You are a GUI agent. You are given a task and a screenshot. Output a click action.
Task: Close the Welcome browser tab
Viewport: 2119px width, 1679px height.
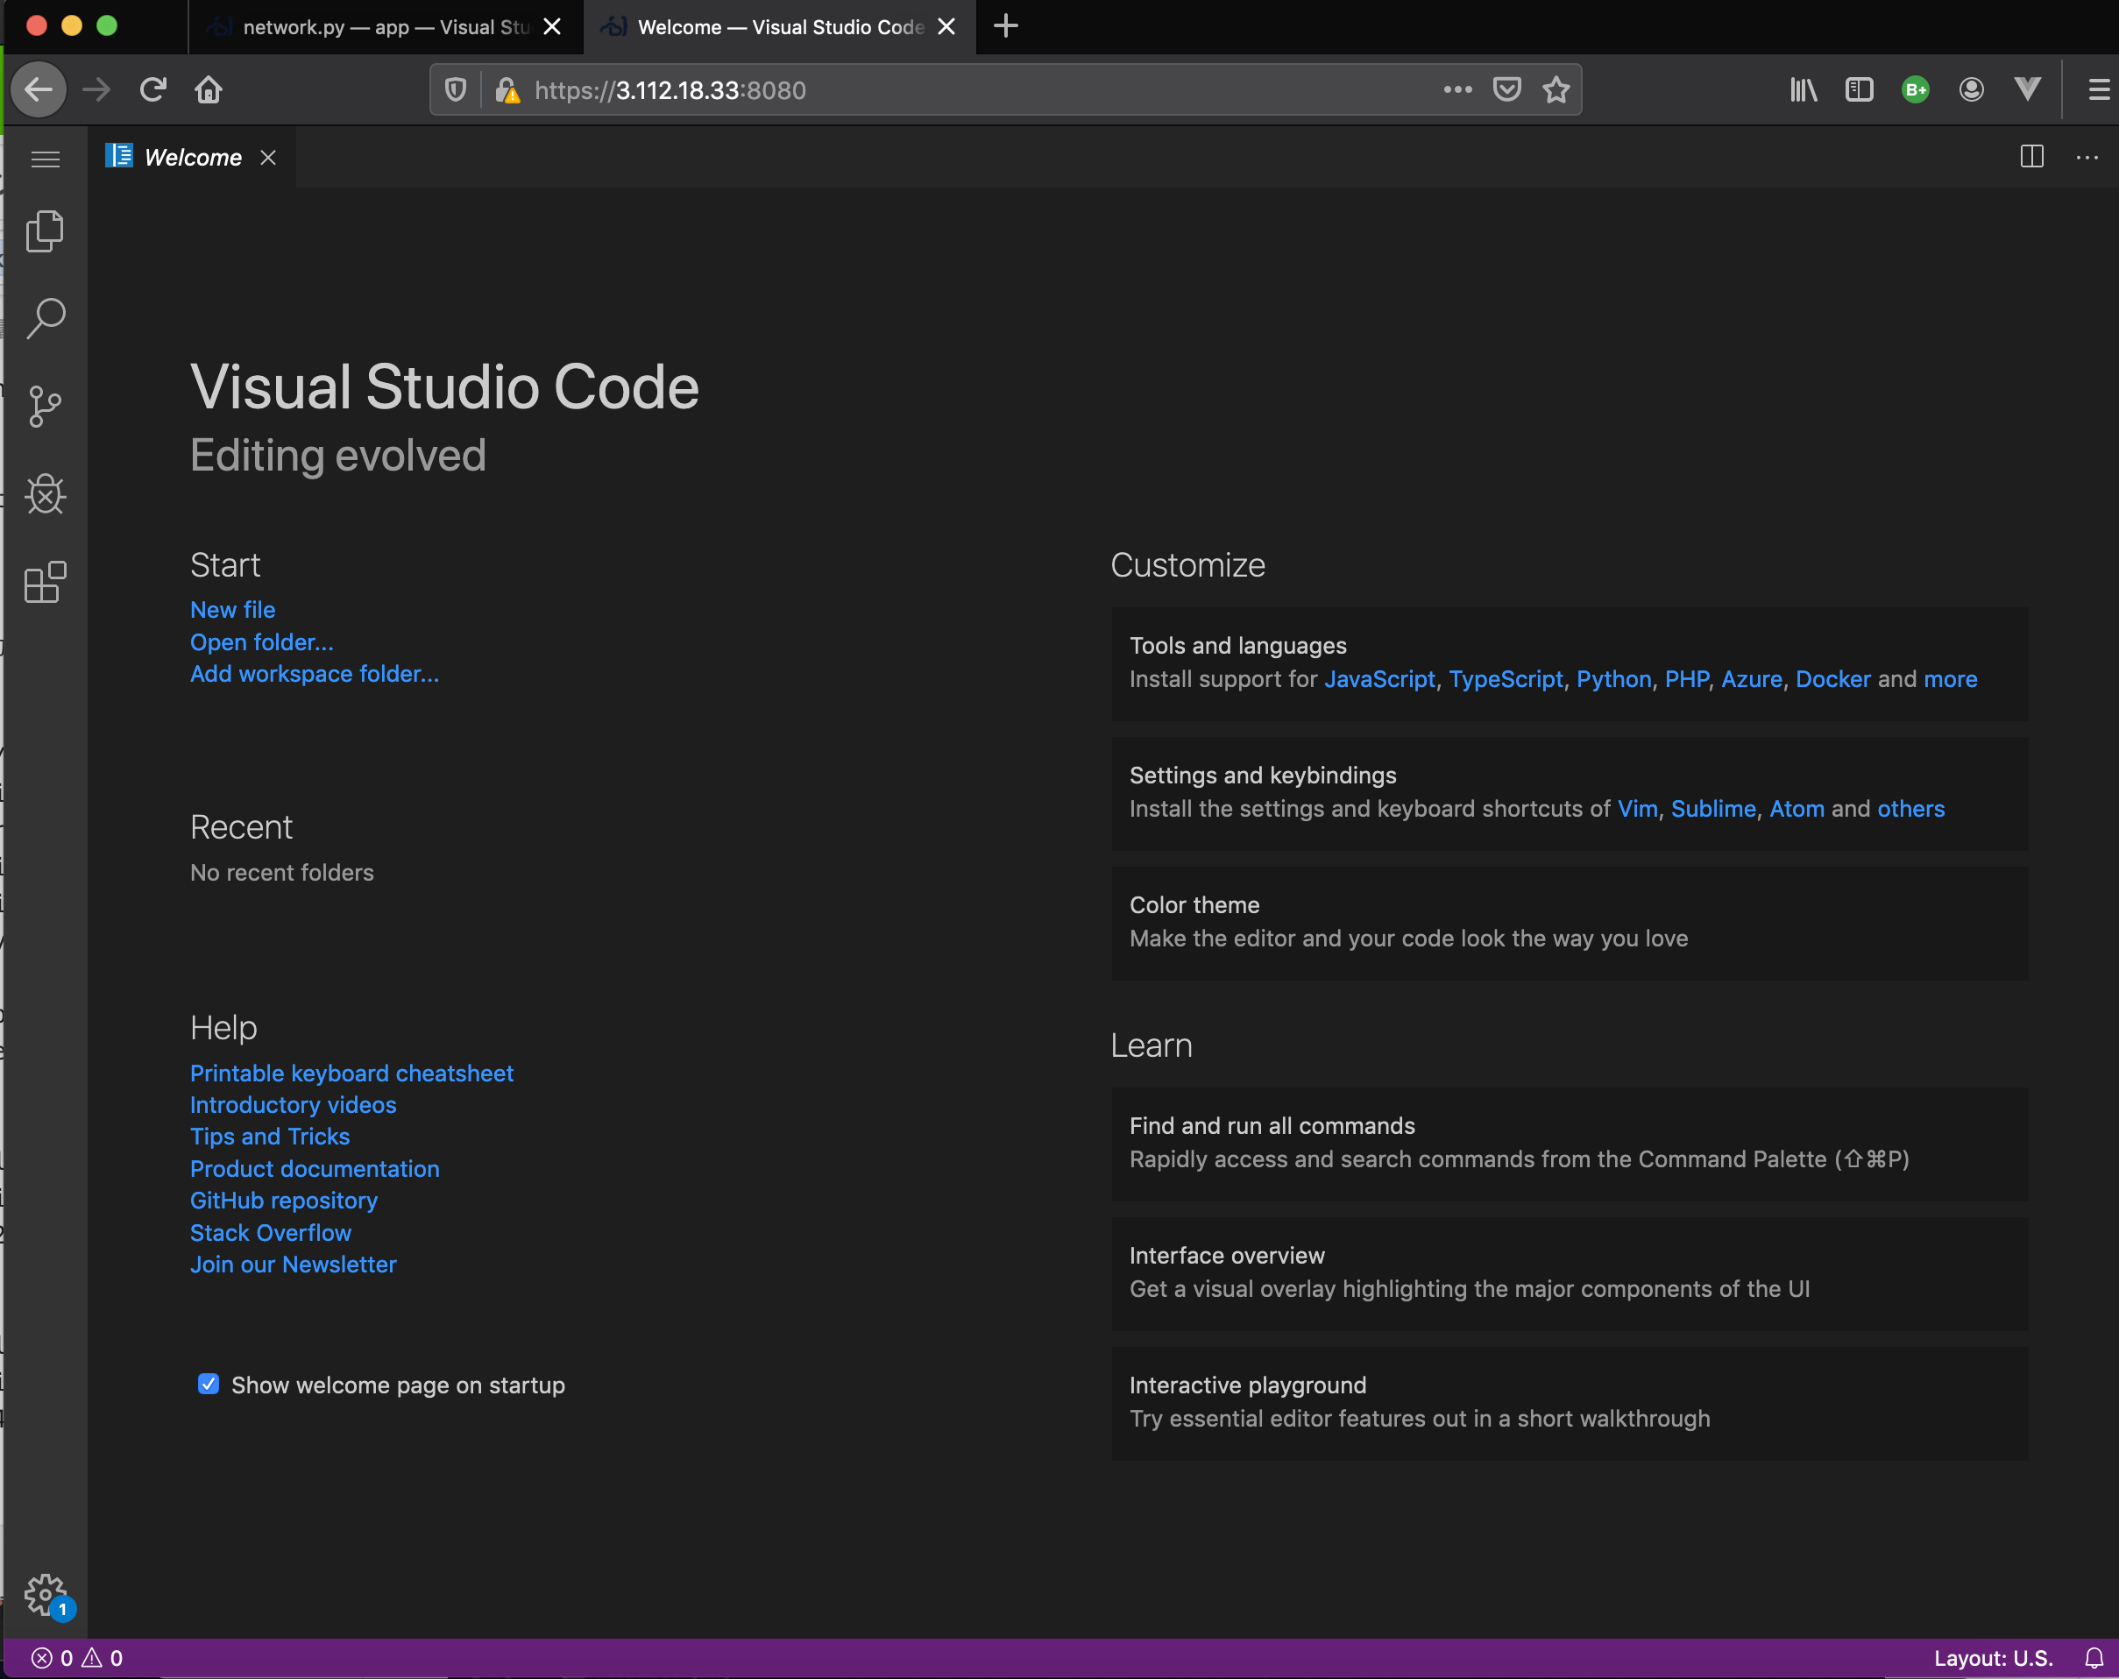click(x=946, y=26)
